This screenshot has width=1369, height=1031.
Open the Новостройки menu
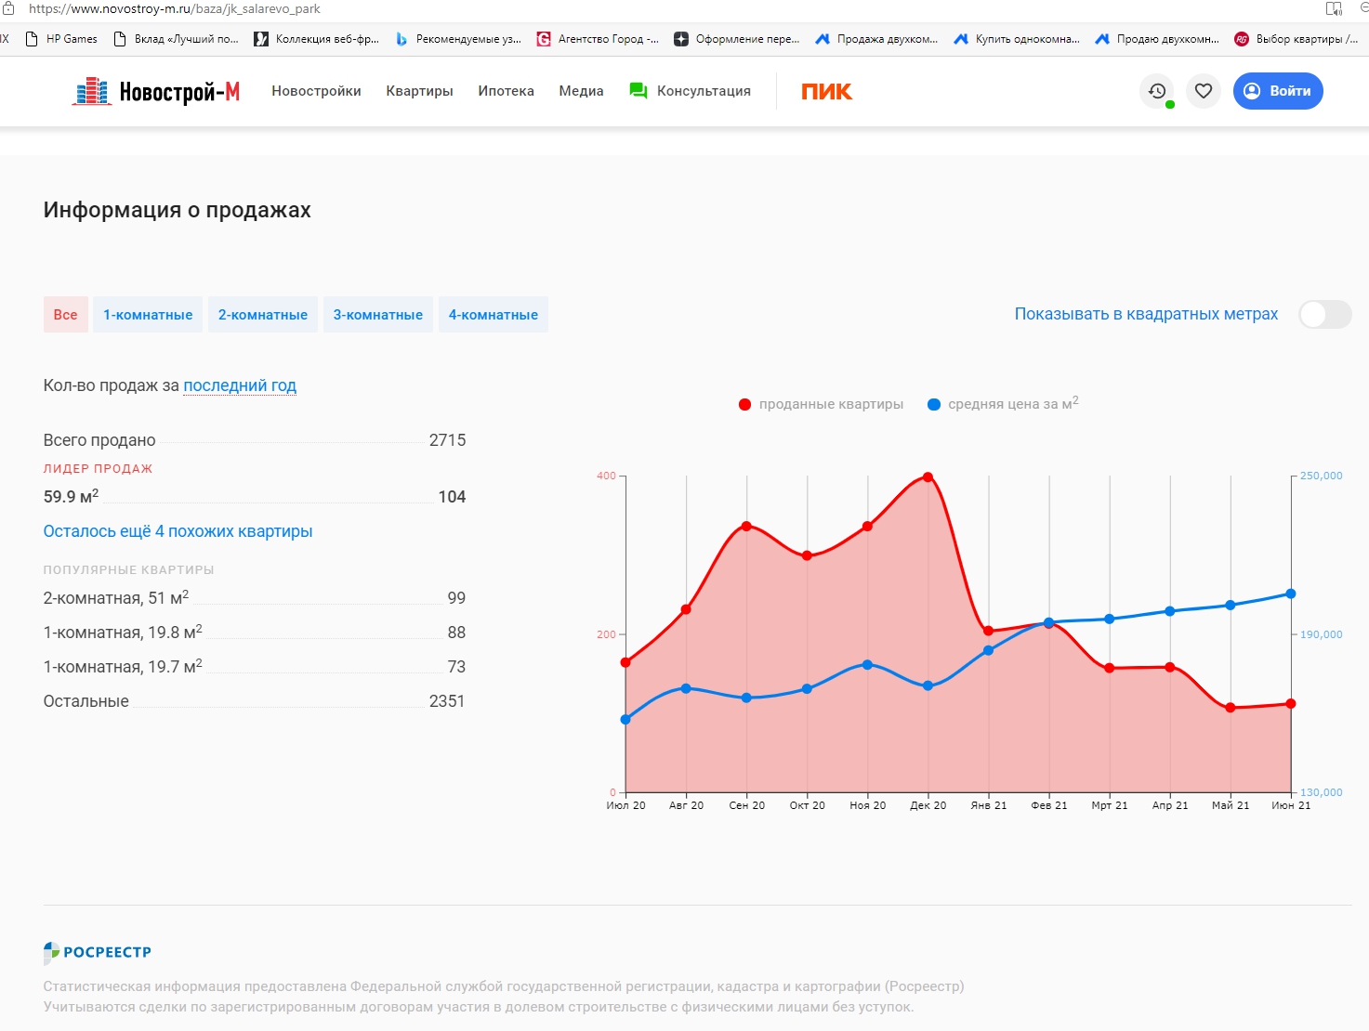316,91
